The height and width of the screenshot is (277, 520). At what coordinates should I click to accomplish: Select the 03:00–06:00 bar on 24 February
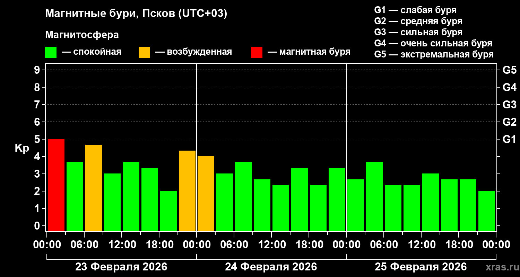click(x=225, y=202)
